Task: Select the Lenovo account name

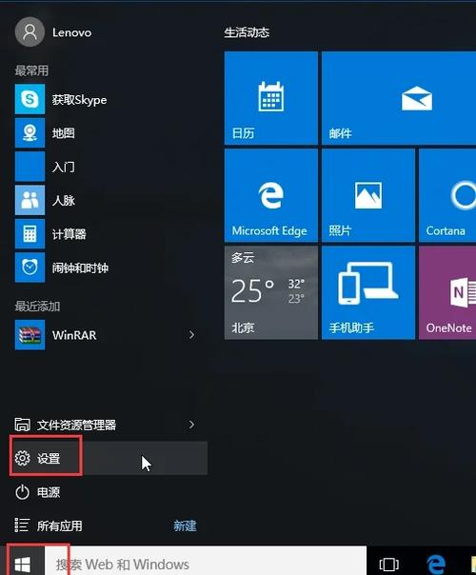Action: [x=72, y=32]
